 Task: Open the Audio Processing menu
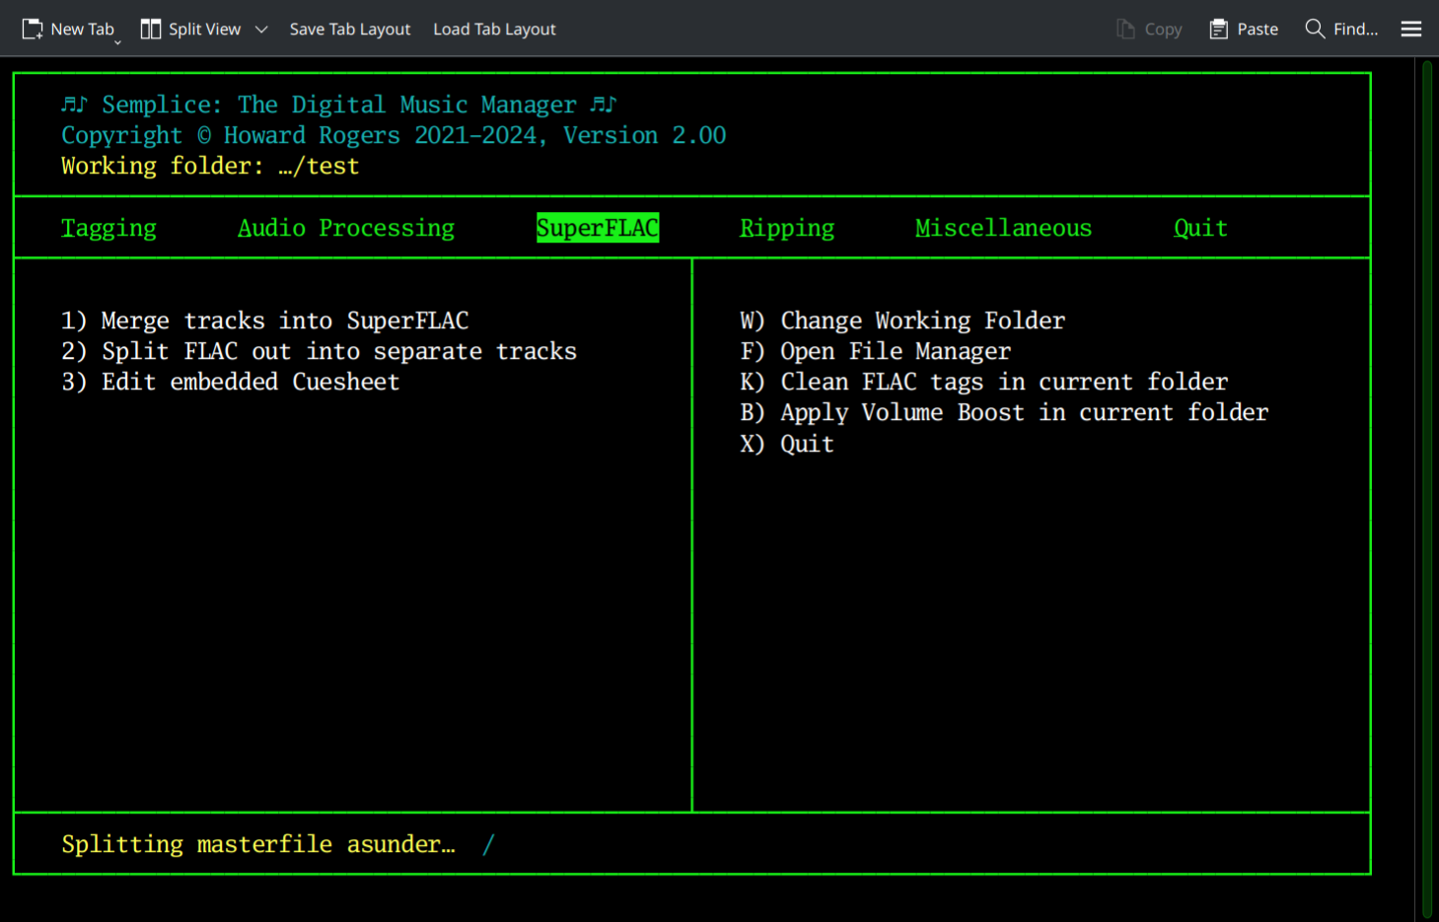point(346,228)
